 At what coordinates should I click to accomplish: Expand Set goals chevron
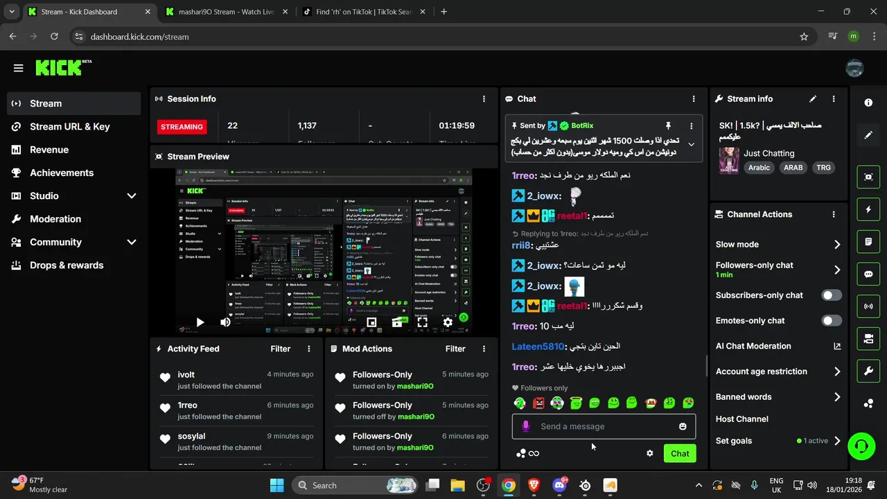pos(837,441)
